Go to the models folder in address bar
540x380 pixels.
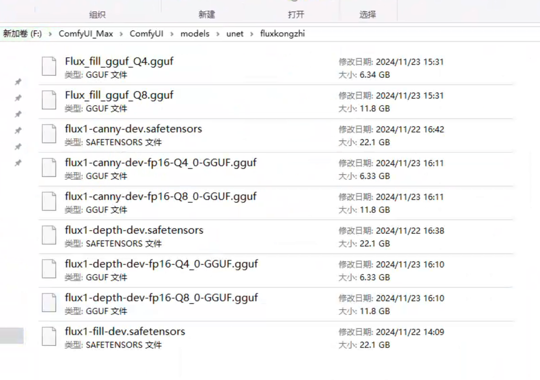coord(195,34)
